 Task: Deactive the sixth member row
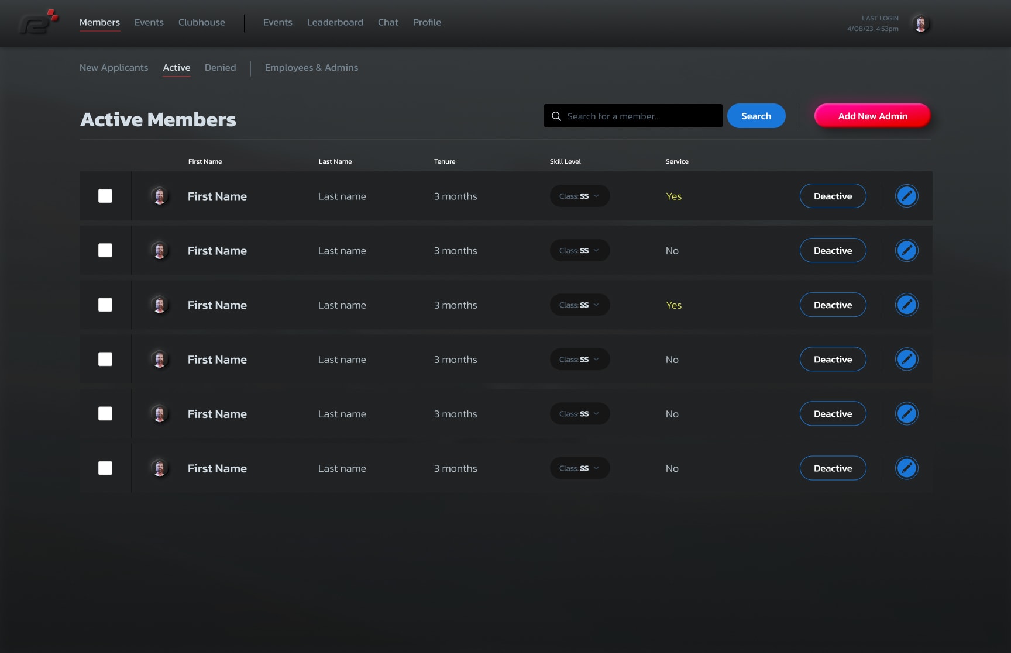tap(833, 468)
